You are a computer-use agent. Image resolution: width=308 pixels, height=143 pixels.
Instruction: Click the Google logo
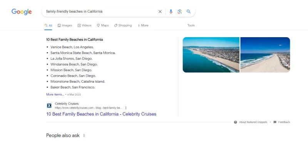22,12
